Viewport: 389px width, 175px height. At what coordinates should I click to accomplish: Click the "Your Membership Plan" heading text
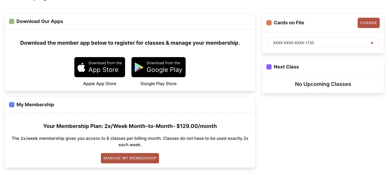pos(130,126)
